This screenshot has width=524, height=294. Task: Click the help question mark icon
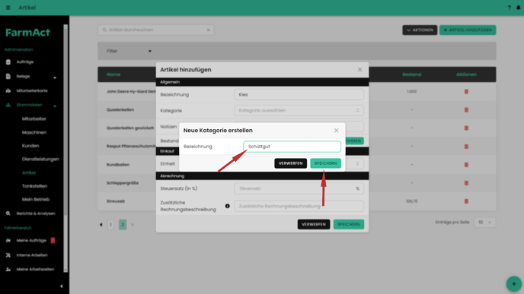pos(509,8)
